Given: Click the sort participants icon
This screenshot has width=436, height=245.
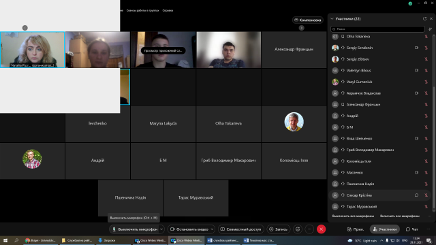Looking at the screenshot, I should [430, 29].
